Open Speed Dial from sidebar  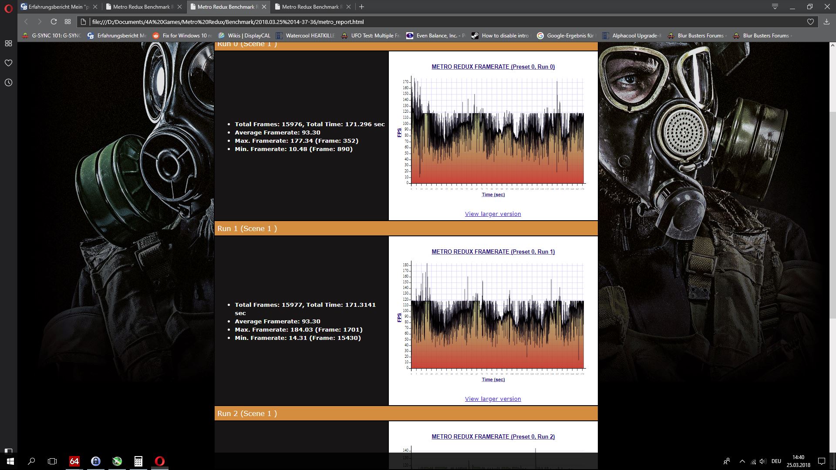pos(8,44)
